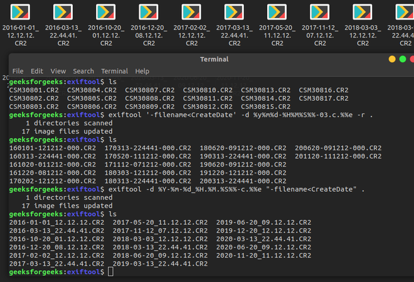Close Terminal with the red button
The image size is (414, 282).
413,59
